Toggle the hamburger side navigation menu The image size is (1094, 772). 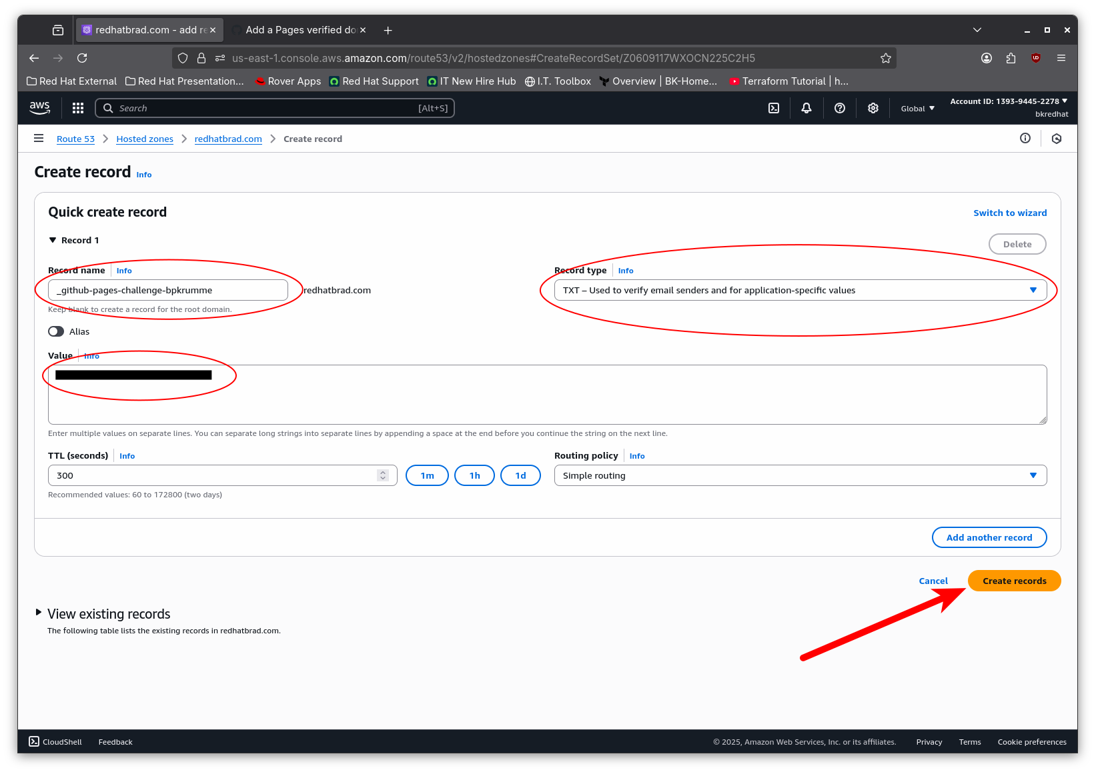[39, 139]
